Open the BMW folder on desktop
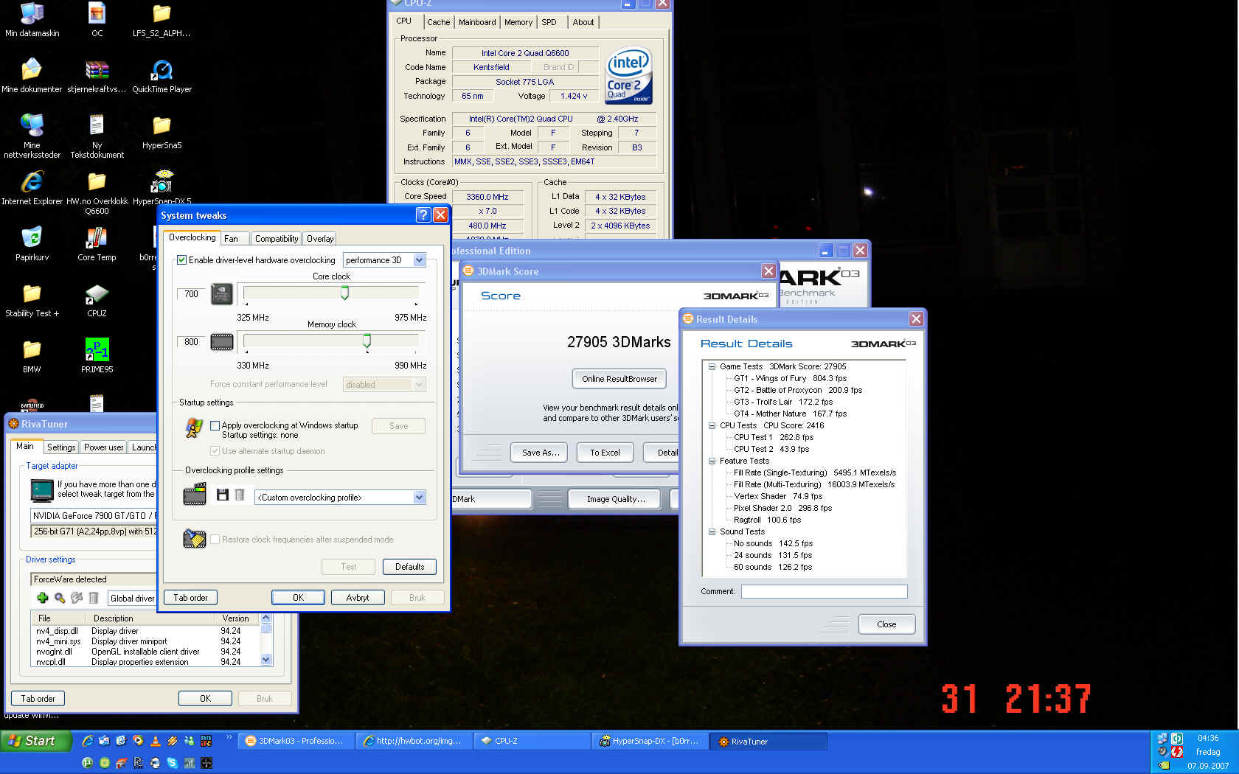1239x774 pixels. point(32,356)
